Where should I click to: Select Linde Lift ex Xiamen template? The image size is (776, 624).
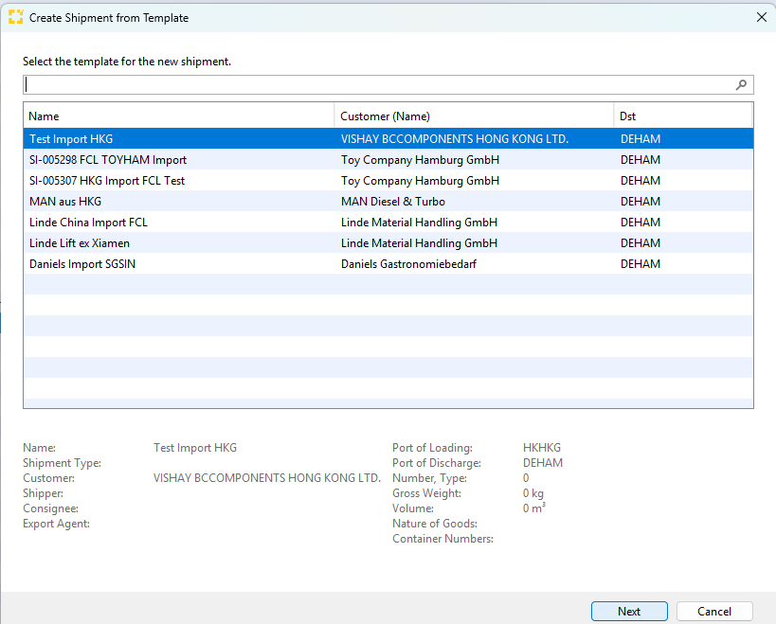coord(80,243)
